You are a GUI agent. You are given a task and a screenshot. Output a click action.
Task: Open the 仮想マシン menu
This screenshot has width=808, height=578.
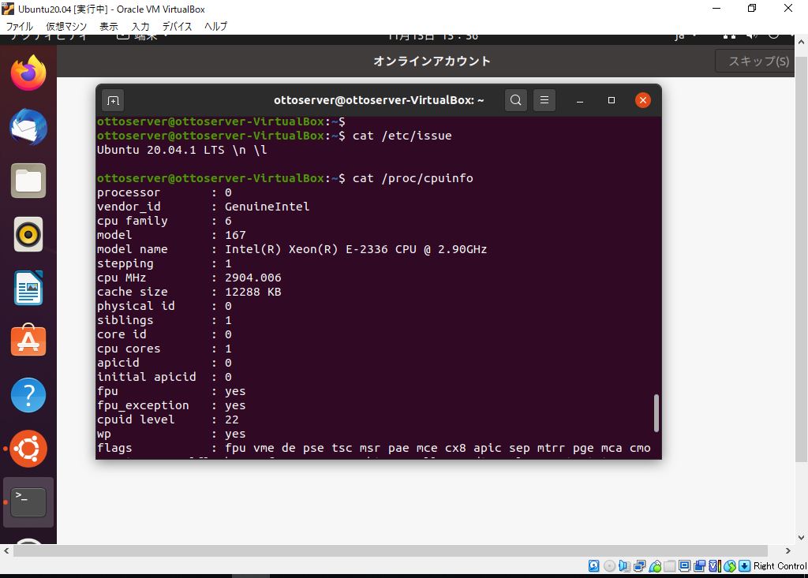tap(66, 26)
